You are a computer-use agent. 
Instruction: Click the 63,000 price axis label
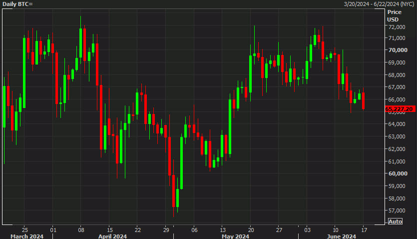[x=397, y=136]
